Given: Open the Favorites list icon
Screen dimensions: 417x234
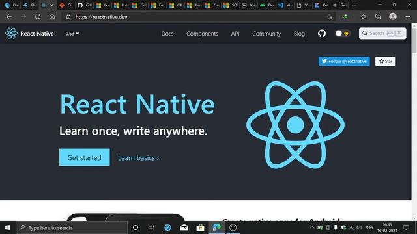Looking at the screenshot, I should coord(364,16).
